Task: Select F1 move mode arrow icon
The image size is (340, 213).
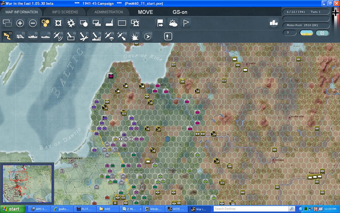Action: pyautogui.click(x=7, y=36)
